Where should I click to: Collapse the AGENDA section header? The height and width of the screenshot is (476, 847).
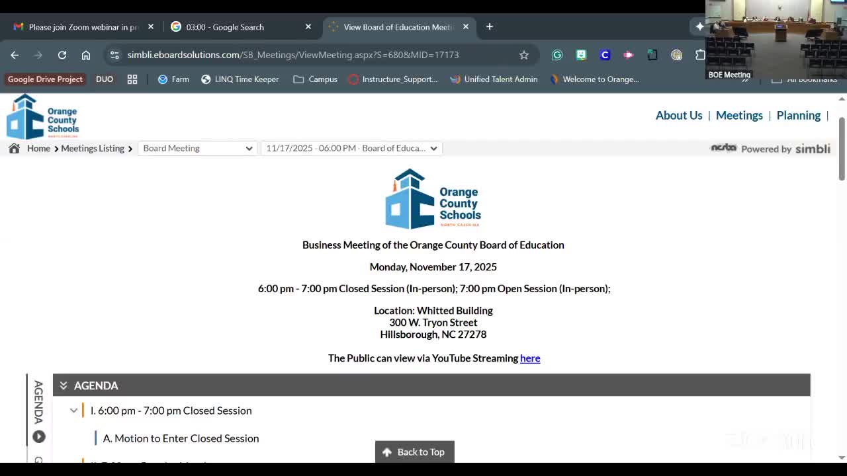64,385
